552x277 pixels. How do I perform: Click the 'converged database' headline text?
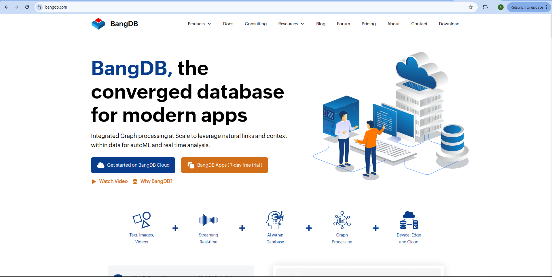[188, 92]
